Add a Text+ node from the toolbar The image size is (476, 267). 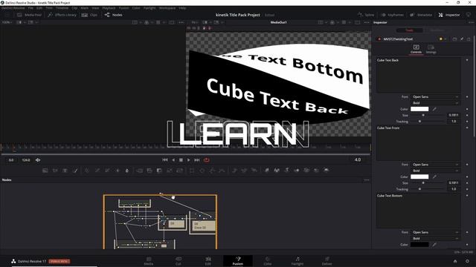(x=65, y=171)
